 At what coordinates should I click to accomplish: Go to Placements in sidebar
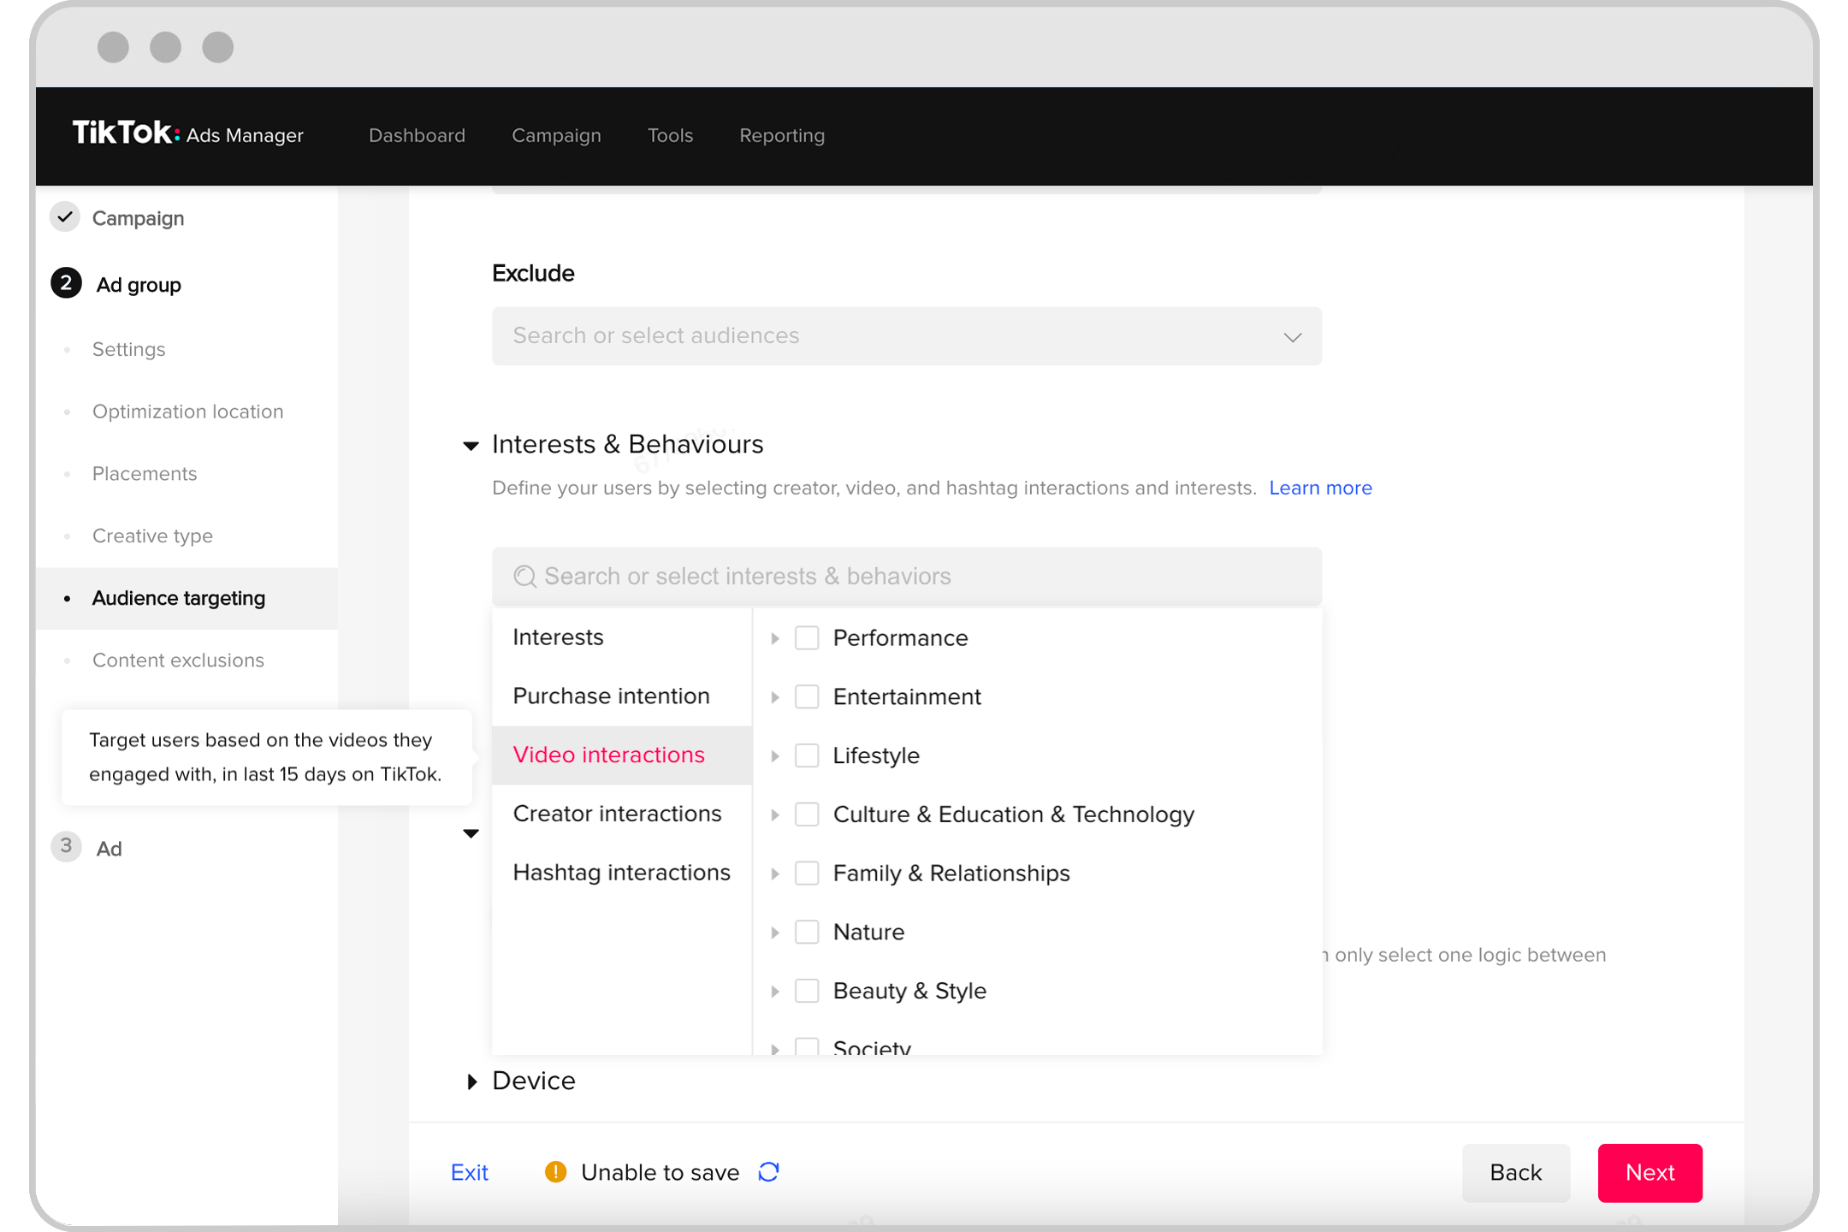(145, 474)
